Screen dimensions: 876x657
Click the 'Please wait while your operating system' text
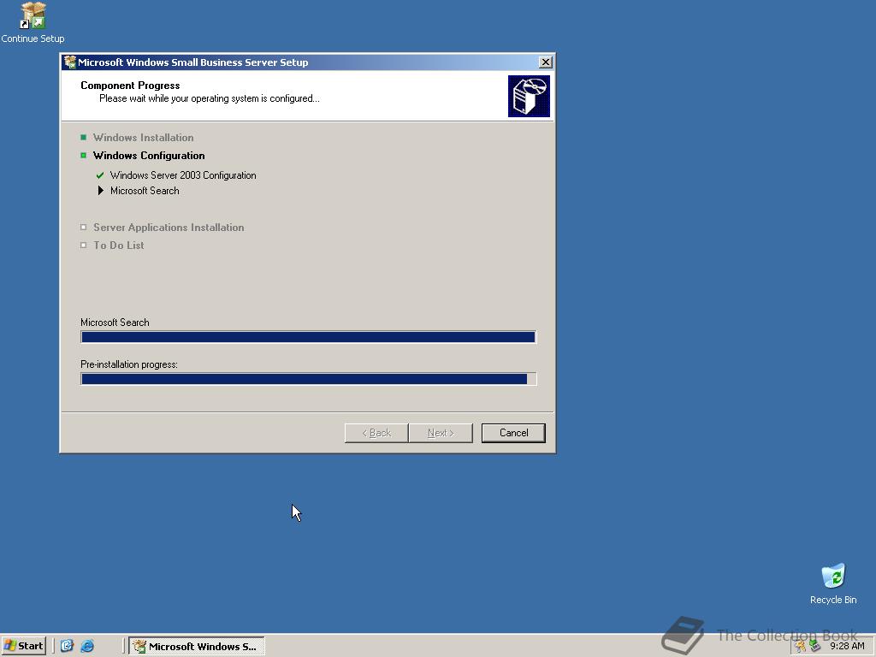point(210,98)
